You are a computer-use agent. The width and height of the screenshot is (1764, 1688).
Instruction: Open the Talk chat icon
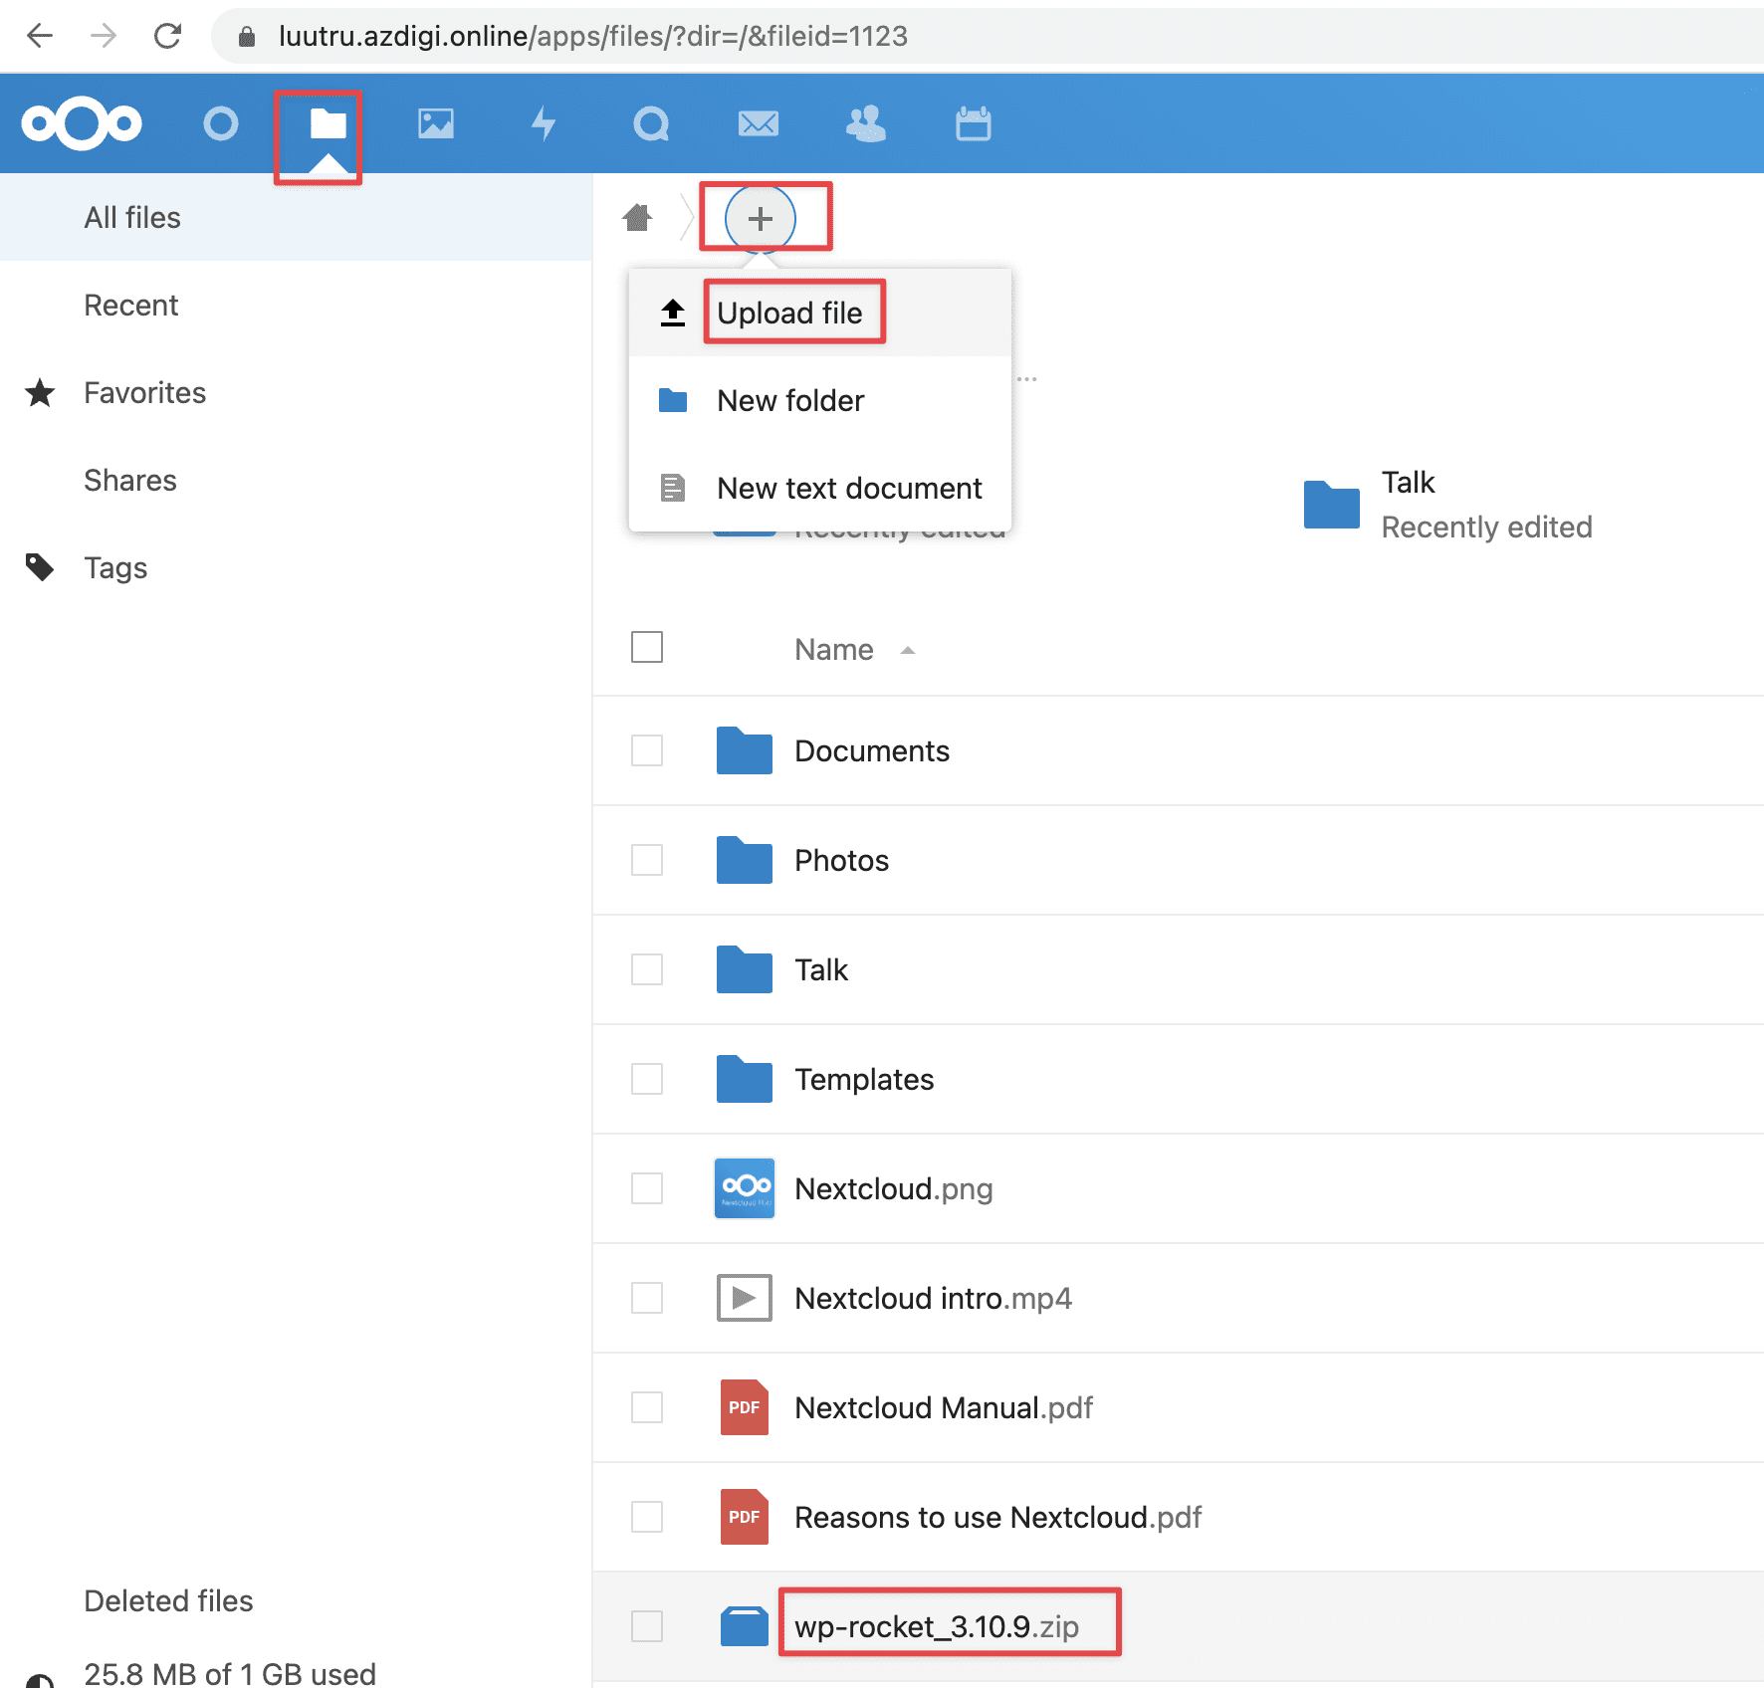651,124
